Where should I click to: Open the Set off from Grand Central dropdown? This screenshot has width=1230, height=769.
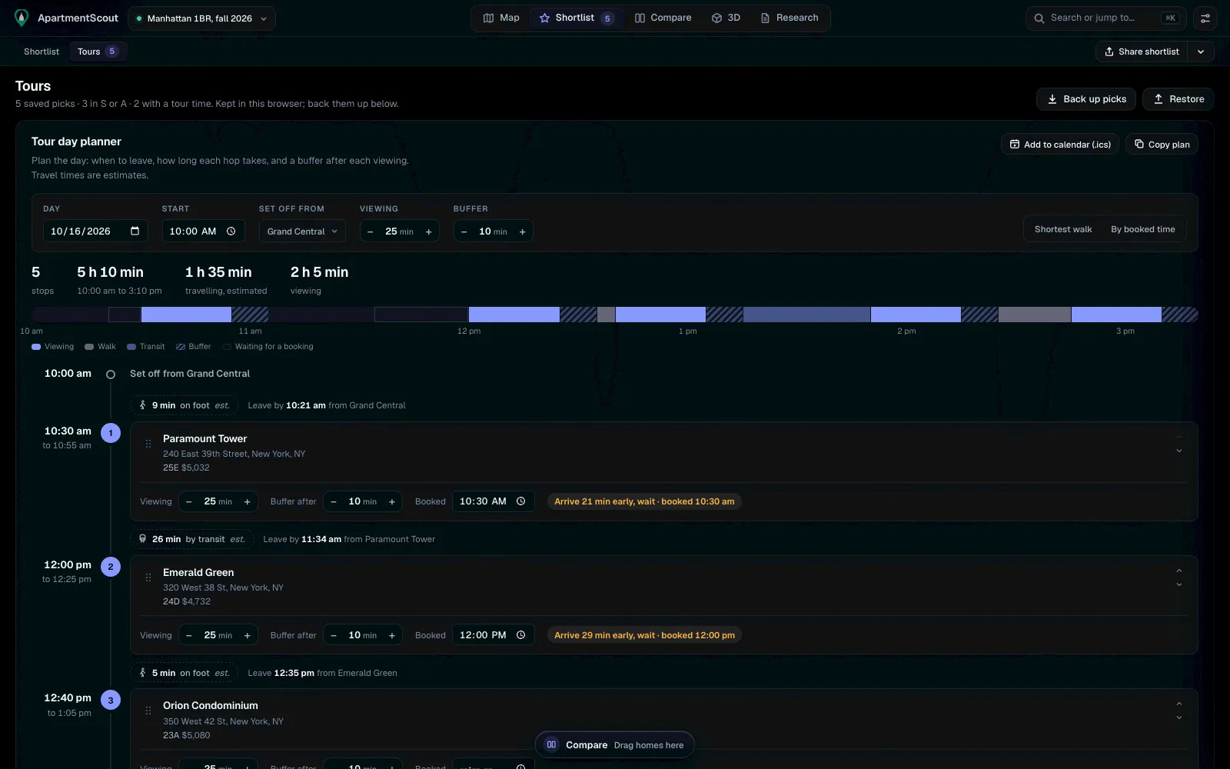[302, 231]
